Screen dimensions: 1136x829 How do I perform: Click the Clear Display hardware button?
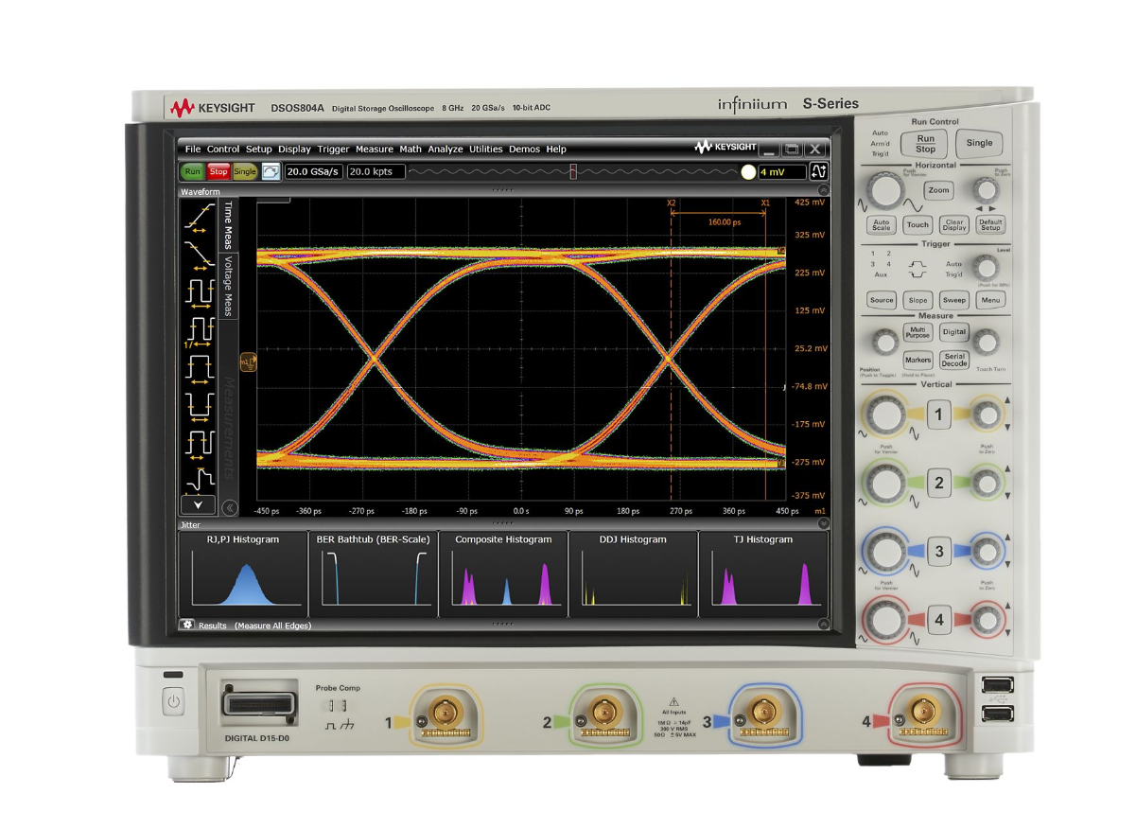pos(954,224)
